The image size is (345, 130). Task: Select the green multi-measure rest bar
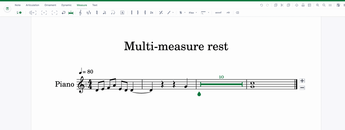(221, 84)
